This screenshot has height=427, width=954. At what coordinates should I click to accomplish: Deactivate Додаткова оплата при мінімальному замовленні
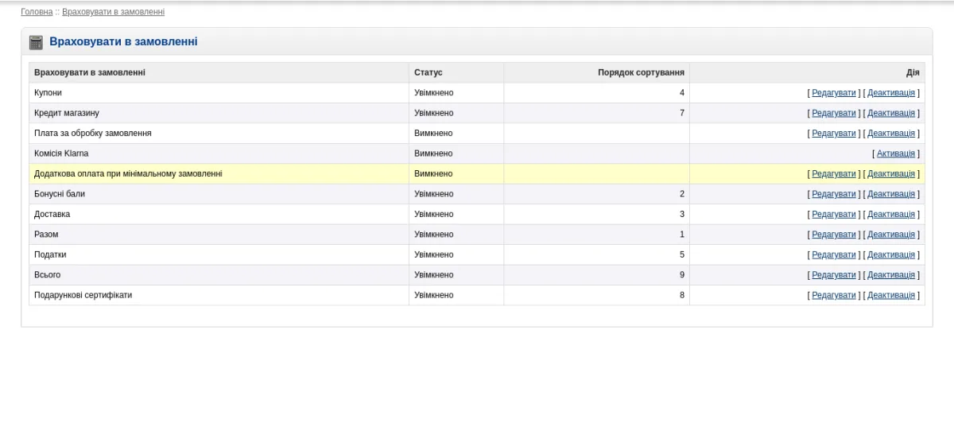click(x=891, y=173)
